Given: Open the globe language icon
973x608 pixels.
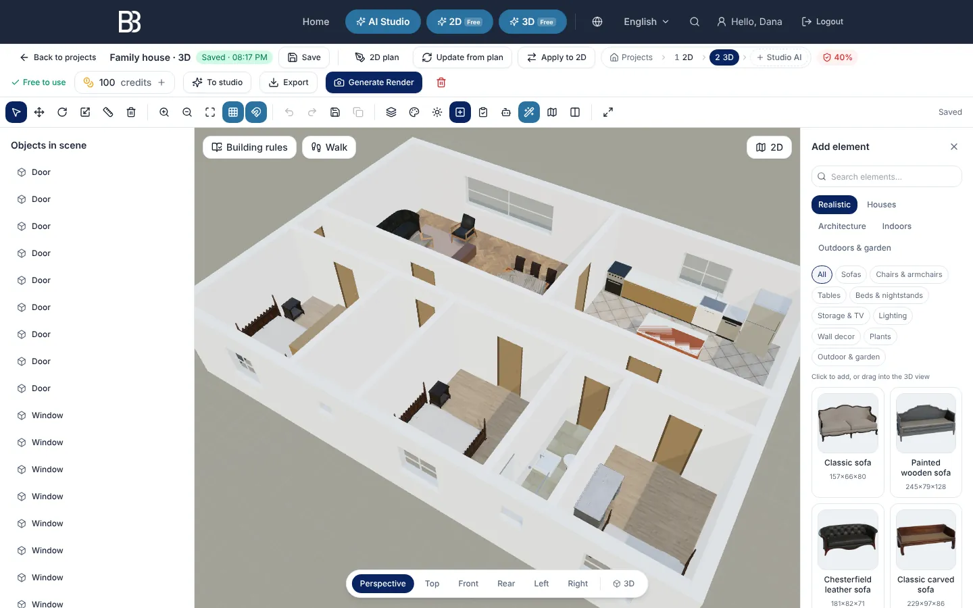Looking at the screenshot, I should (597, 22).
